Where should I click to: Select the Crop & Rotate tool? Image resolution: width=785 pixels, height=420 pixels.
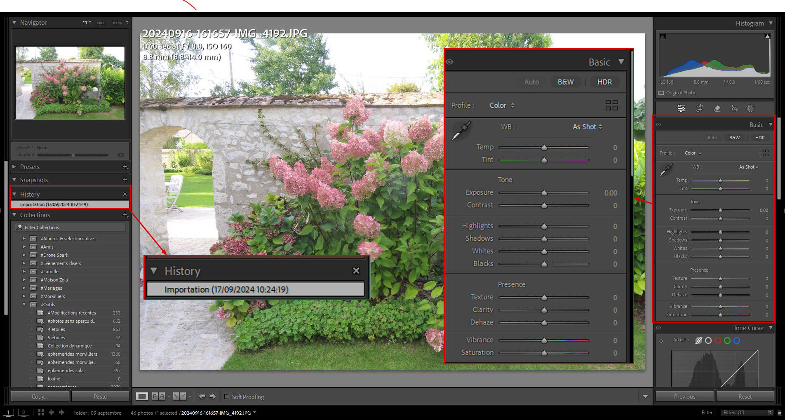[x=699, y=108]
